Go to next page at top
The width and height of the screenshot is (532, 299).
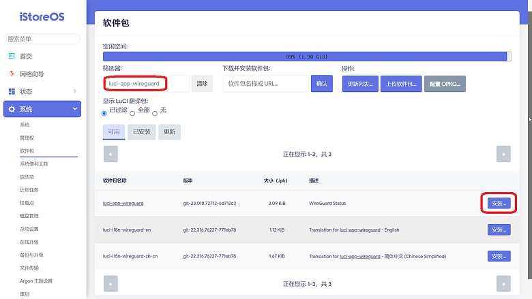click(503, 154)
